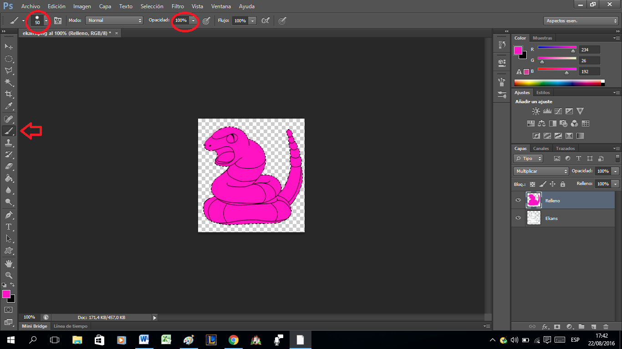Select the Hand tool
The image size is (622, 349).
9,263
